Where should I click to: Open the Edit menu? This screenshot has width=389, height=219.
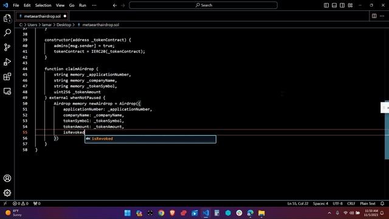(27, 5)
